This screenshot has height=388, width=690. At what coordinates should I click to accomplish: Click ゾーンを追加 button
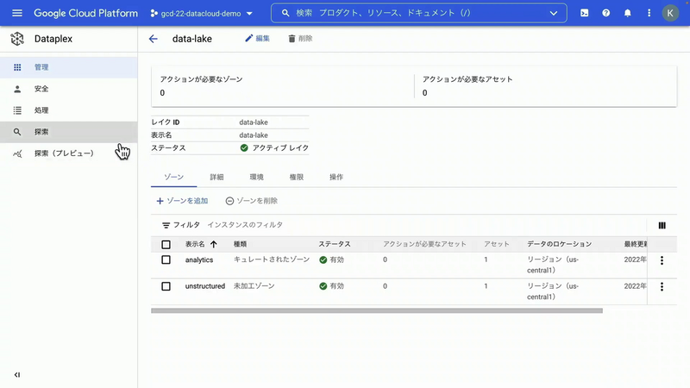pyautogui.click(x=182, y=201)
